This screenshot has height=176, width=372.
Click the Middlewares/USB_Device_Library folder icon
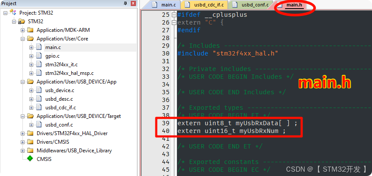click(x=30, y=151)
